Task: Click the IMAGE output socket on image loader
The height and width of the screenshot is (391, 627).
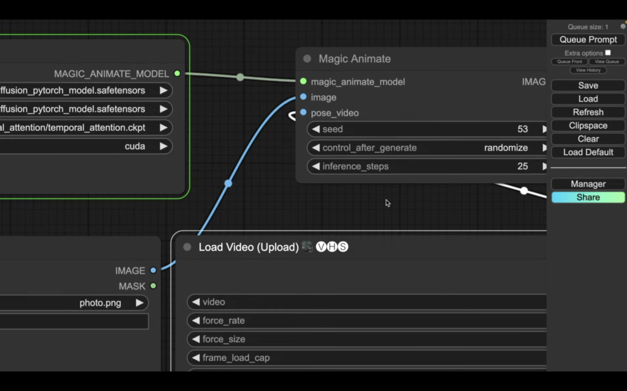Action: (x=153, y=270)
